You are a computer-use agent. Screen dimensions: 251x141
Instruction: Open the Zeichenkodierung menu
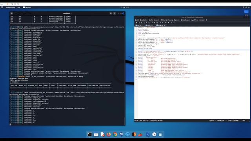tap(167, 20)
